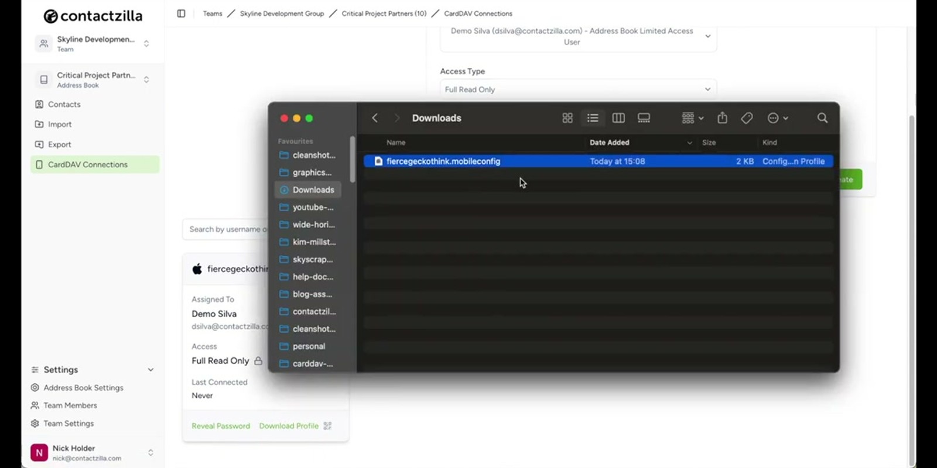937x468 pixels.
Task: Sort Finder list by Date Added
Action: point(610,143)
